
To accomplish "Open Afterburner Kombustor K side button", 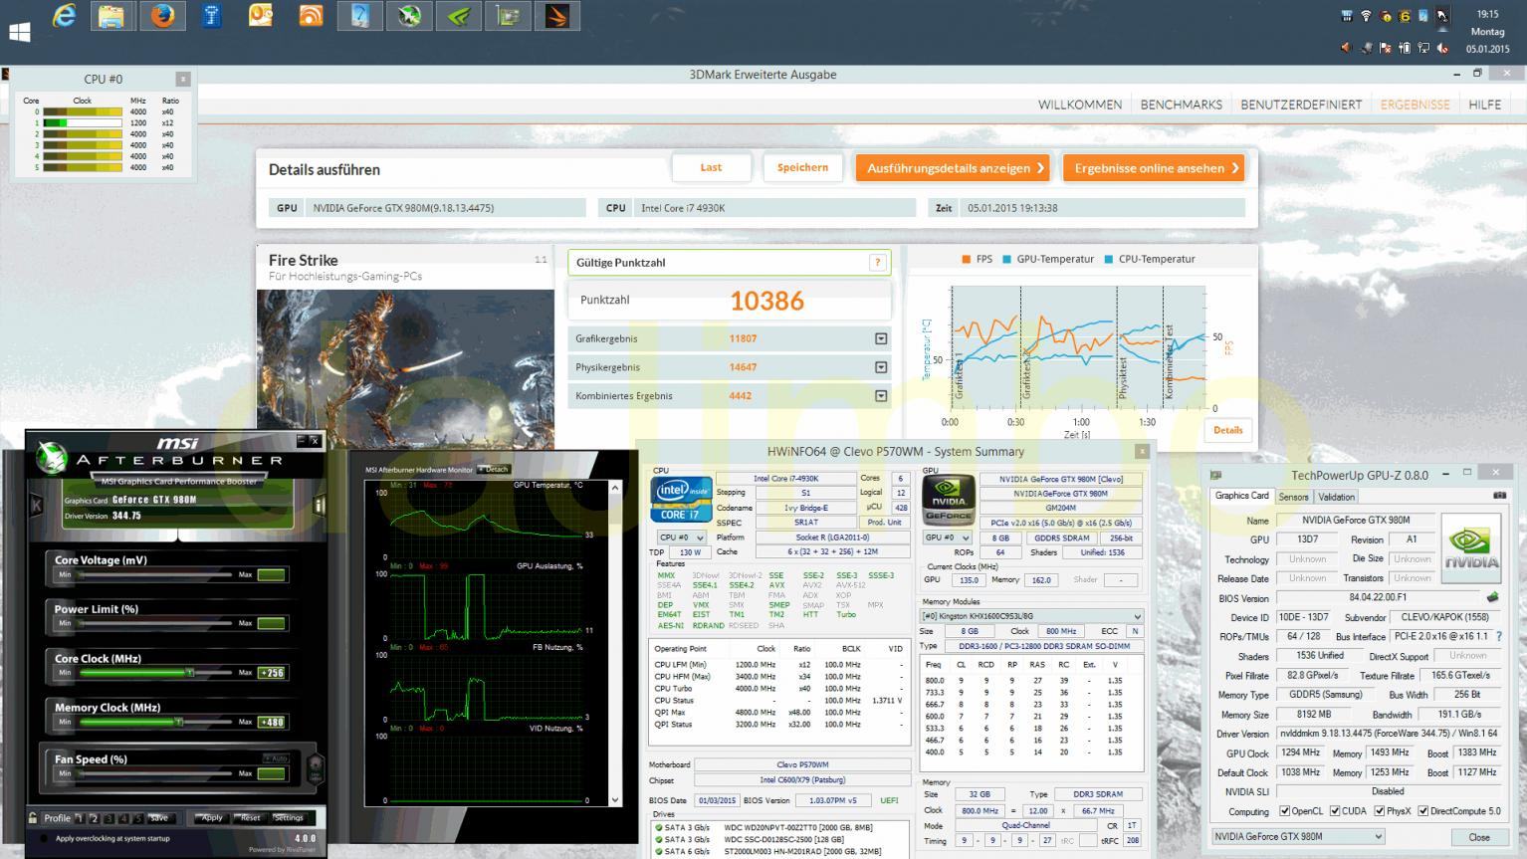I will click(x=37, y=506).
